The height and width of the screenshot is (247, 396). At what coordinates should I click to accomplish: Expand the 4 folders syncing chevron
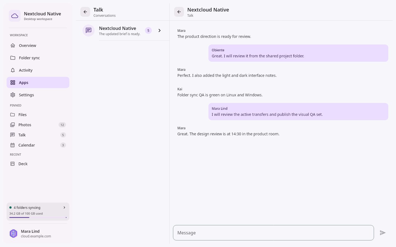pos(64,207)
